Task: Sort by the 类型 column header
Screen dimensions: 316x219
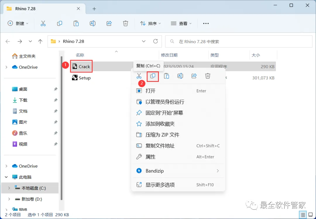Action: pyautogui.click(x=214, y=55)
